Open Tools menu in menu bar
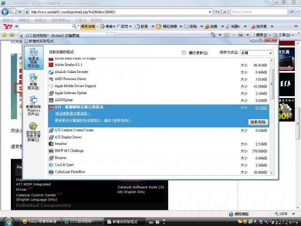Image resolution: width=301 pixels, height=226 pixels. tap(80, 20)
